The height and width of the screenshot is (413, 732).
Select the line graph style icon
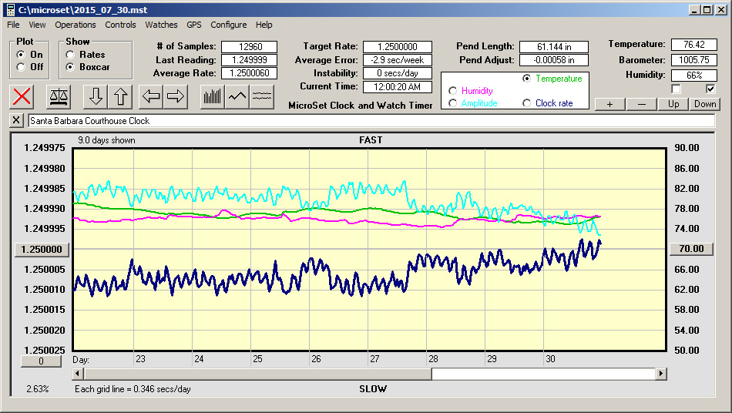point(237,97)
